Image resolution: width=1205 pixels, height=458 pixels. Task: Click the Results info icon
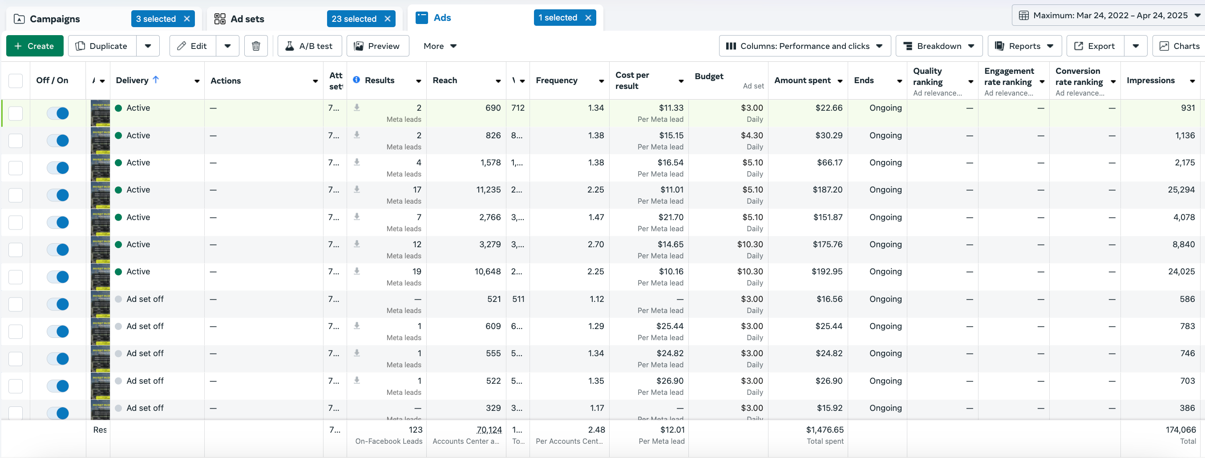click(x=356, y=80)
